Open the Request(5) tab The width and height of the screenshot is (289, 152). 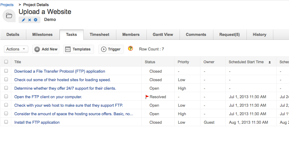(229, 35)
